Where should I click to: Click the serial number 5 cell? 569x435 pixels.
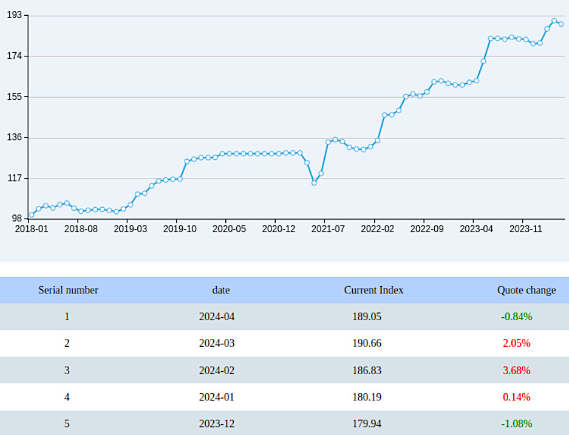click(x=67, y=423)
